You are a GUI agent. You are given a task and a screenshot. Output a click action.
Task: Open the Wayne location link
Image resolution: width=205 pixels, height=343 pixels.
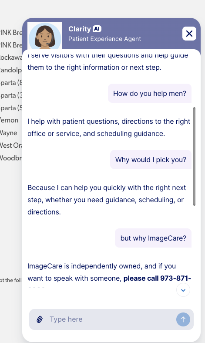pyautogui.click(x=8, y=133)
